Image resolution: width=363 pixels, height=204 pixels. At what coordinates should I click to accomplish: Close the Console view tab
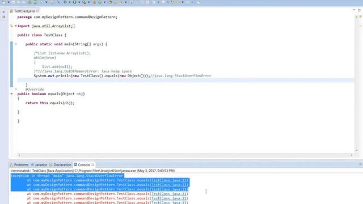(93, 165)
